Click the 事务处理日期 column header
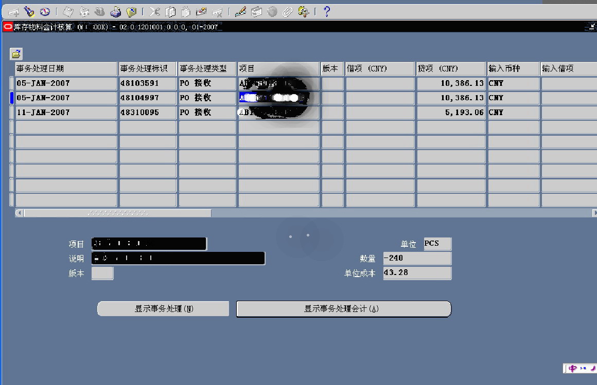The height and width of the screenshot is (385, 597). (66, 69)
